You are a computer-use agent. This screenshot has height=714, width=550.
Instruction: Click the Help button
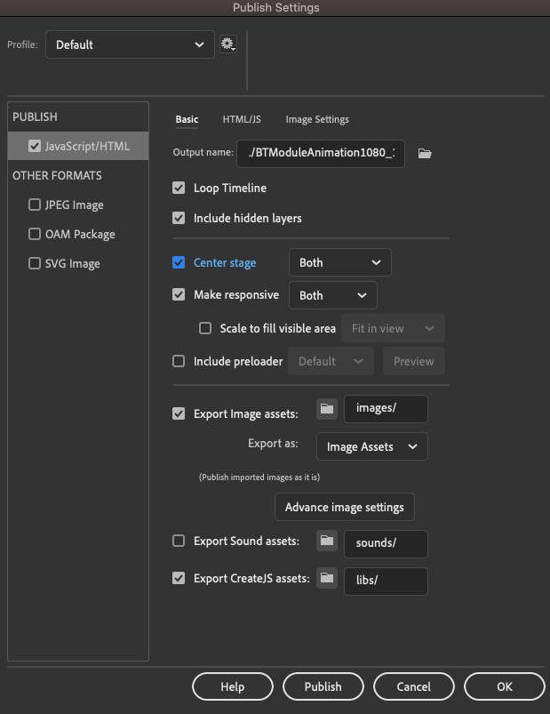(x=232, y=686)
